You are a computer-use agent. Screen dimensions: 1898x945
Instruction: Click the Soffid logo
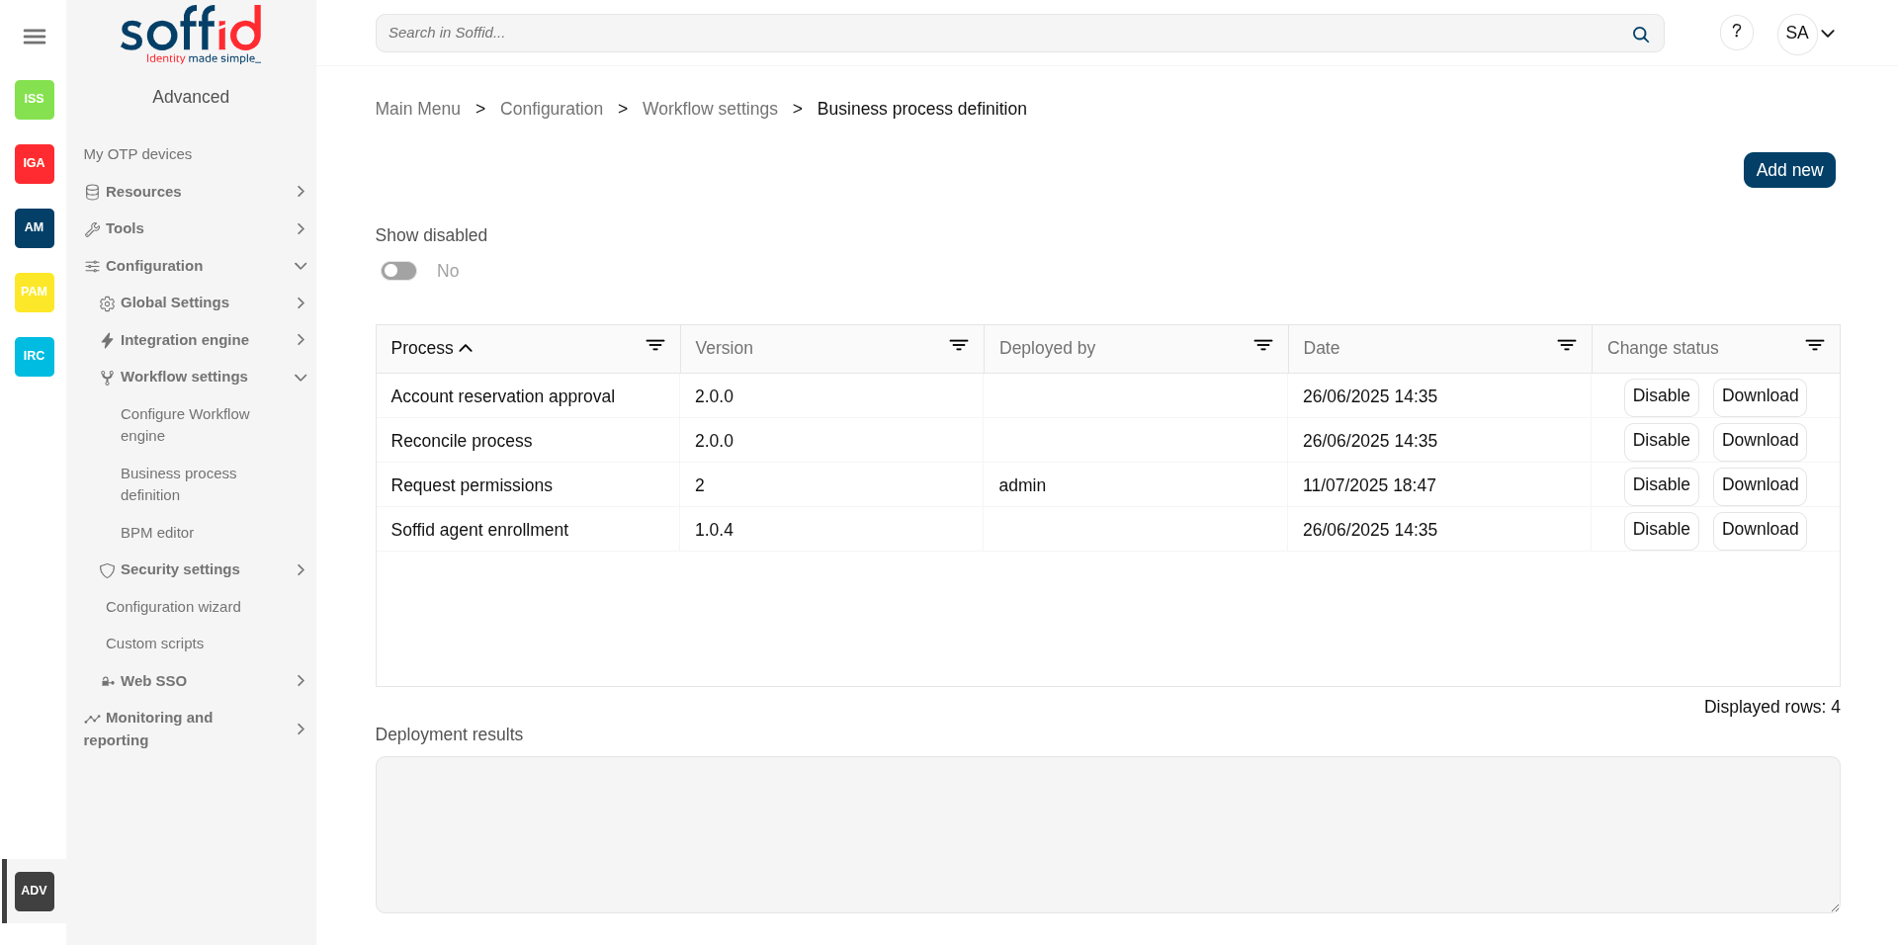(191, 35)
